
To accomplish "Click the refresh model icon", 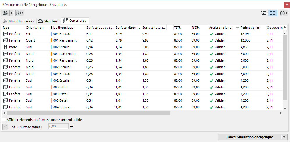I will pos(18,13).
